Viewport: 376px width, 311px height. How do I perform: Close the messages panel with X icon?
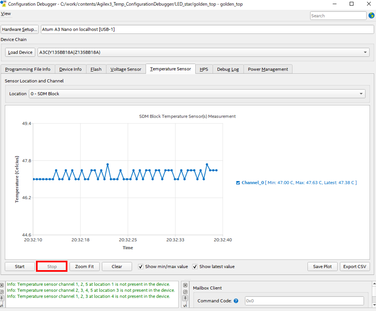point(2,285)
